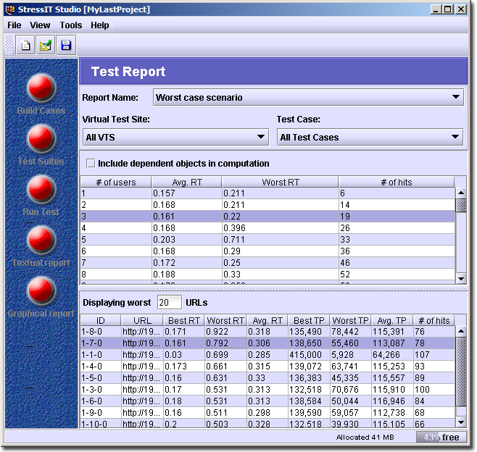
Task: Select URL row 1-7-0
Action: click(267, 343)
